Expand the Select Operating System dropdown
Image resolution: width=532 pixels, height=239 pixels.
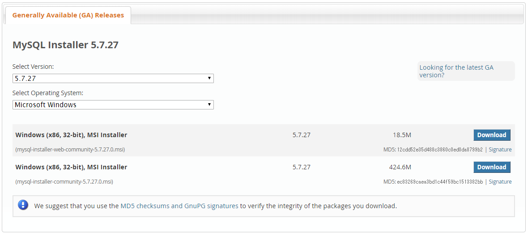(113, 105)
